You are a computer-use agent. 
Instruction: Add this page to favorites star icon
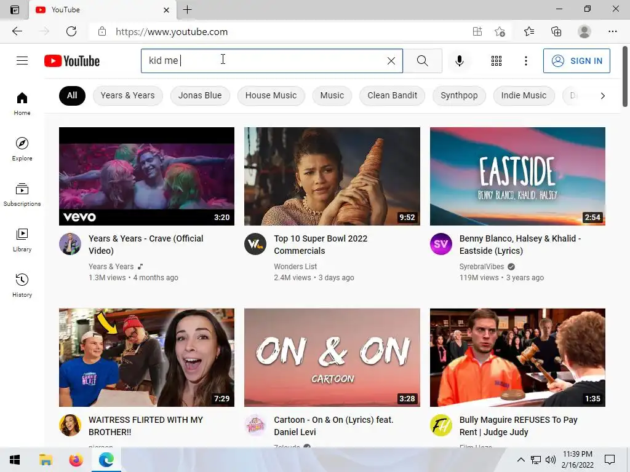[x=500, y=31]
